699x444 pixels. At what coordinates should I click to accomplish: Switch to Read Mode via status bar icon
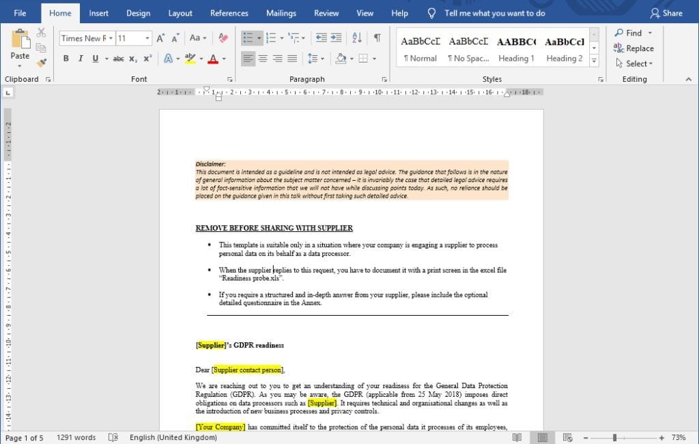point(518,437)
